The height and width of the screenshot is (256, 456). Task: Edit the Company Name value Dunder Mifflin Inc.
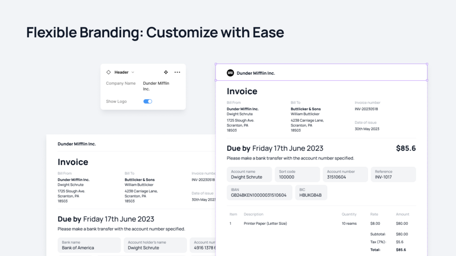tap(156, 86)
